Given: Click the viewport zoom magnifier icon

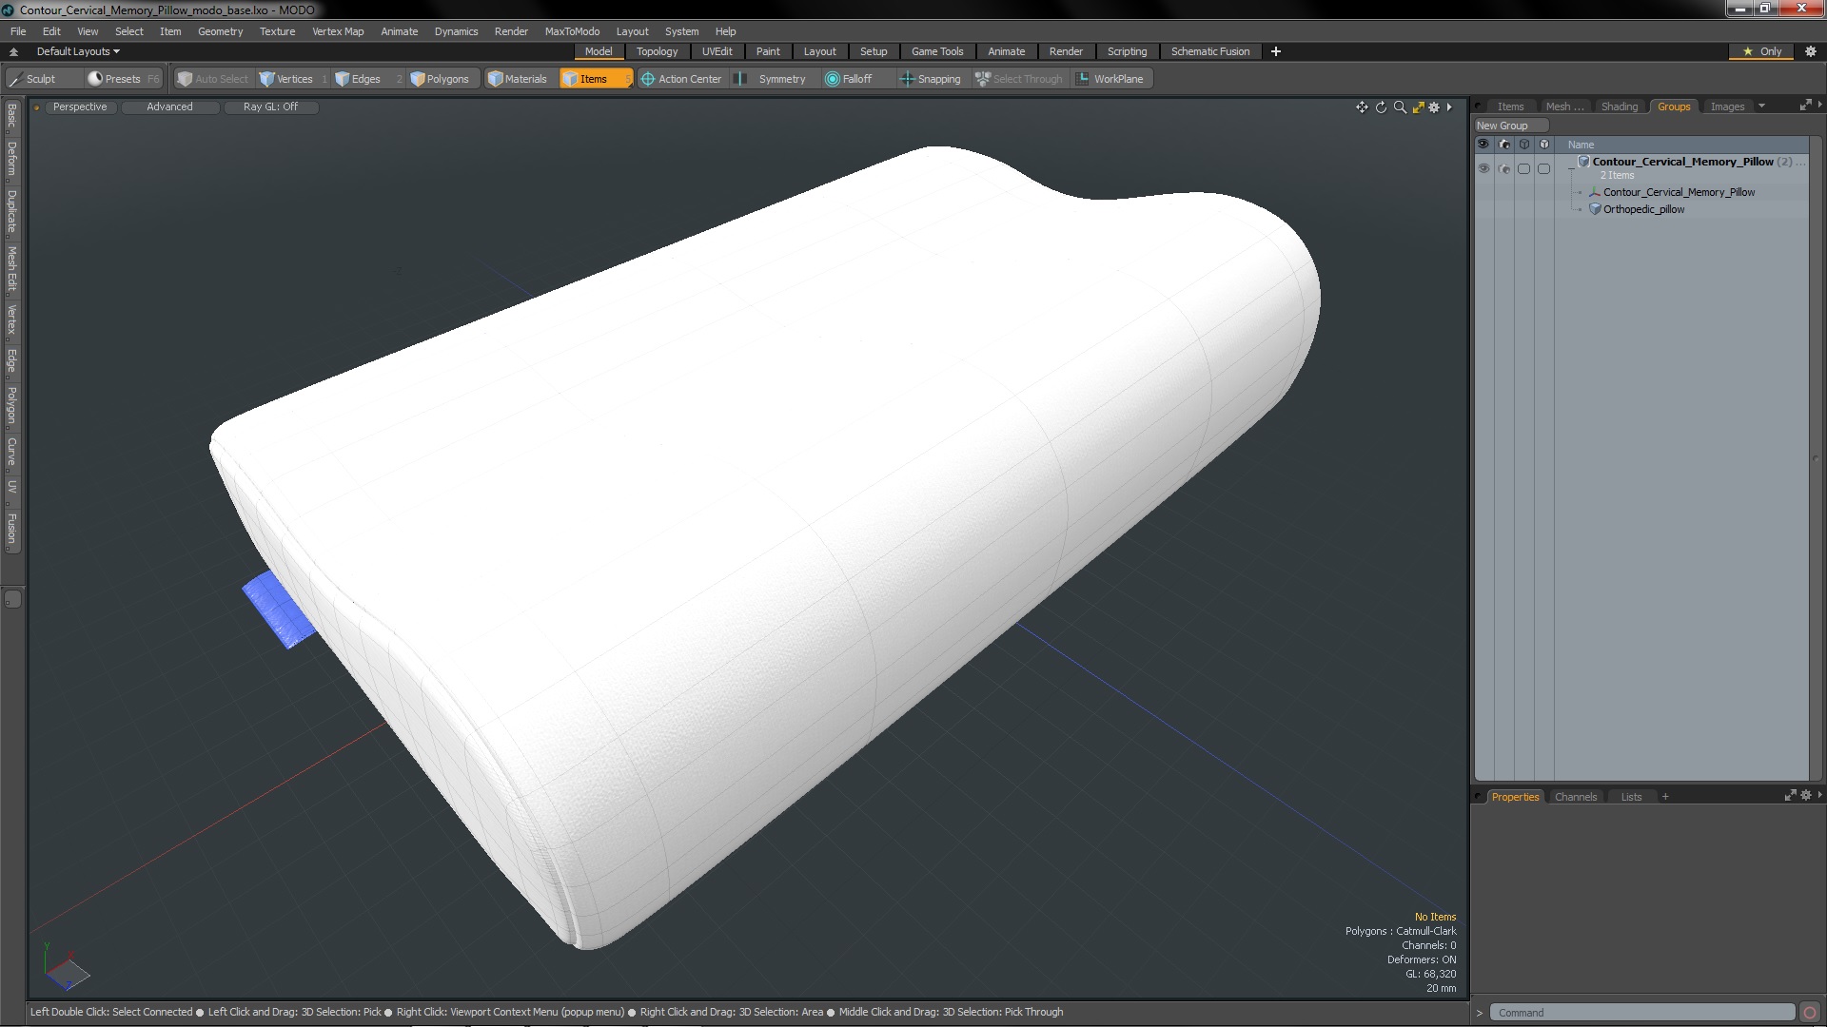Looking at the screenshot, I should [x=1400, y=107].
